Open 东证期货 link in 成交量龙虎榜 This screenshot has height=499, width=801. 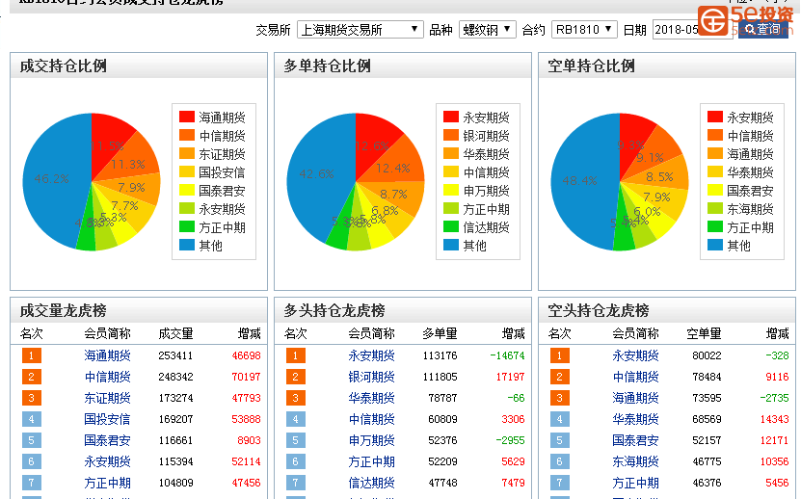[x=107, y=398]
